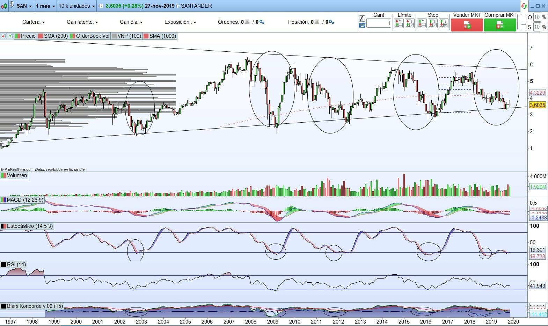This screenshot has width=548, height=326.
Task: Click the position settings gear icon
Action: [331, 22]
